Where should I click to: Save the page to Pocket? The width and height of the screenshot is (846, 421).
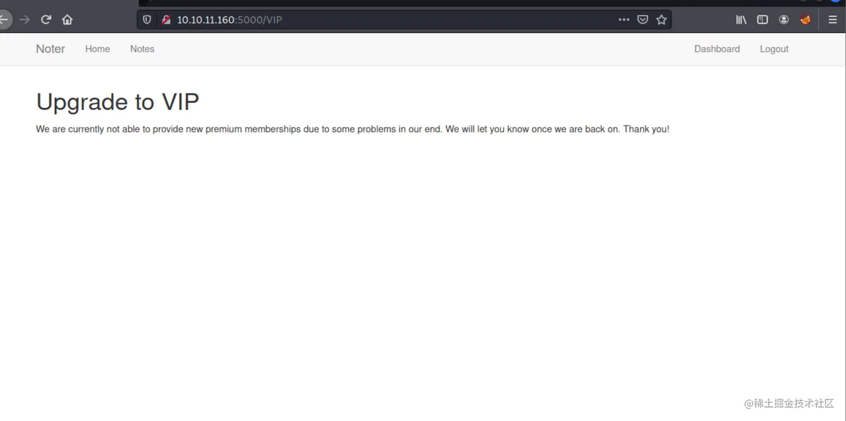(642, 19)
